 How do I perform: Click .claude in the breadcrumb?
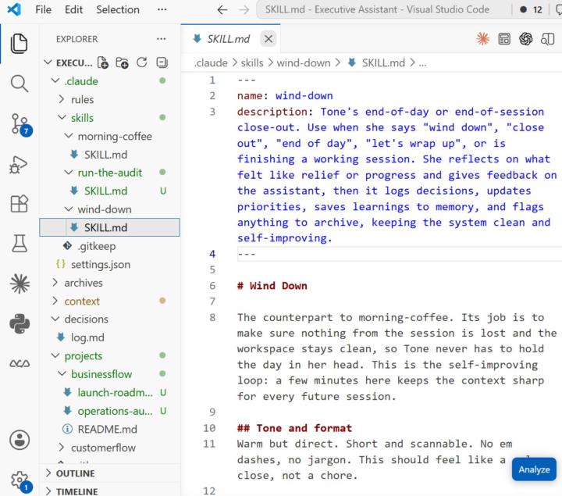pos(211,62)
